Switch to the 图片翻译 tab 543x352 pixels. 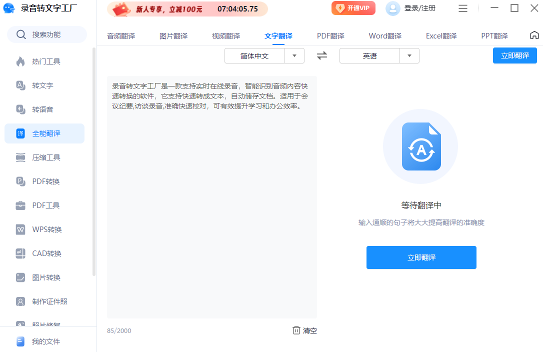173,36
